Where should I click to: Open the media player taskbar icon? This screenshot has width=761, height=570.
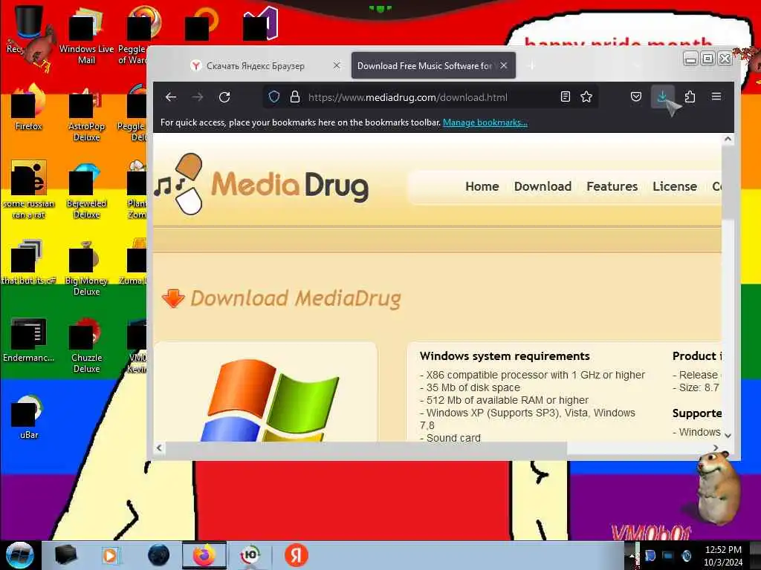110,555
